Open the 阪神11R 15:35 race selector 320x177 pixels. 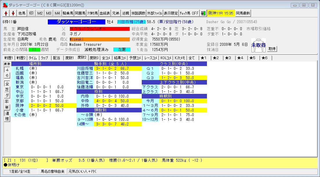(221, 13)
